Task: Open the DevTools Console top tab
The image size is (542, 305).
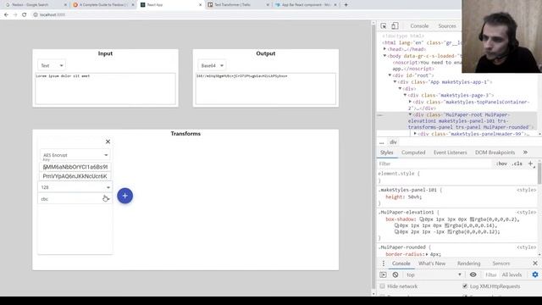Action: point(419,26)
